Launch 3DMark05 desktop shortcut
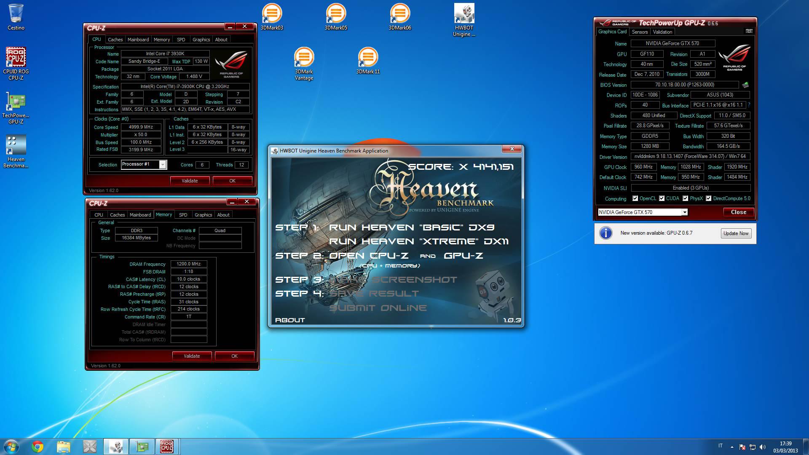Image resolution: width=809 pixels, height=455 pixels. [x=336, y=17]
